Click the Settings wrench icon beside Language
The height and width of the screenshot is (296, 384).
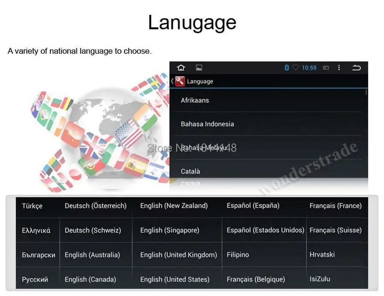[180, 81]
